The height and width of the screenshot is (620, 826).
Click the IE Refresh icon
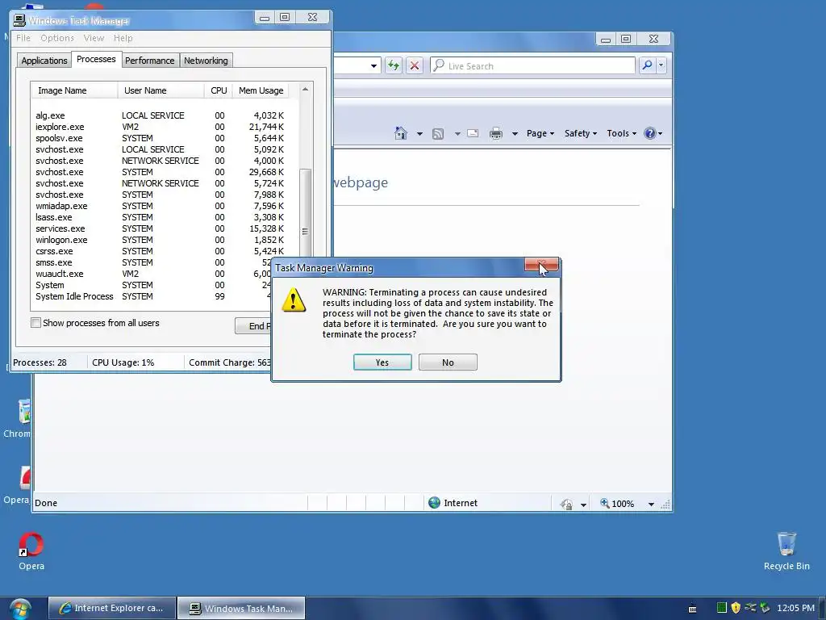point(393,66)
